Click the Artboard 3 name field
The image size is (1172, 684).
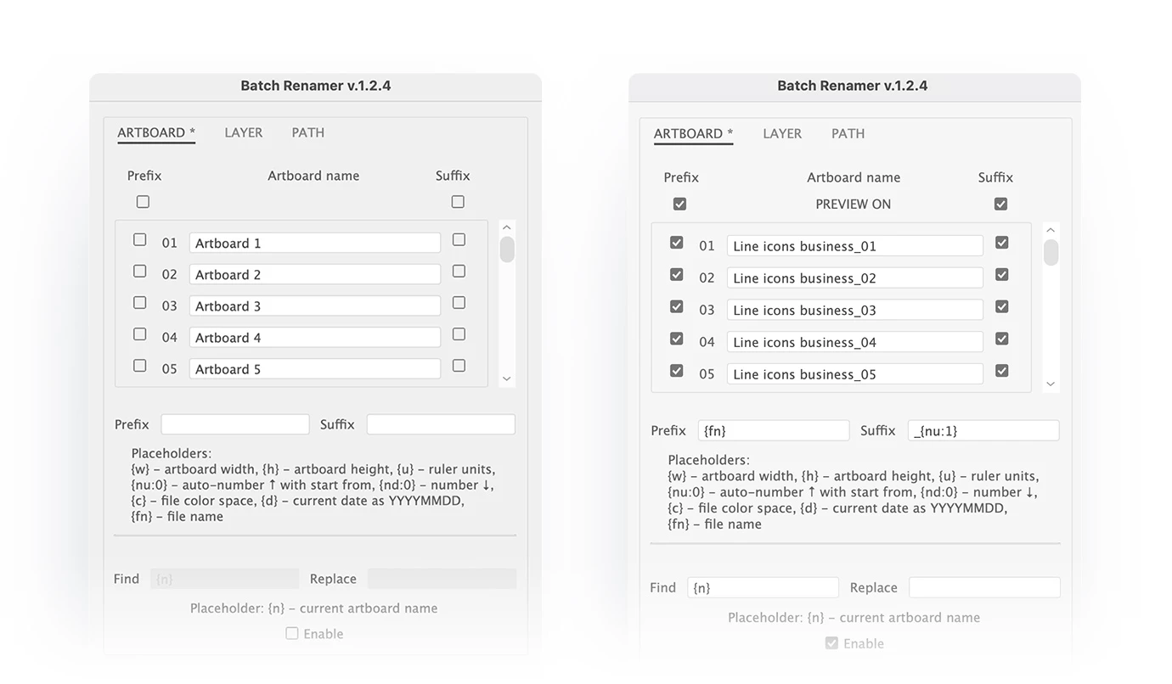(315, 306)
